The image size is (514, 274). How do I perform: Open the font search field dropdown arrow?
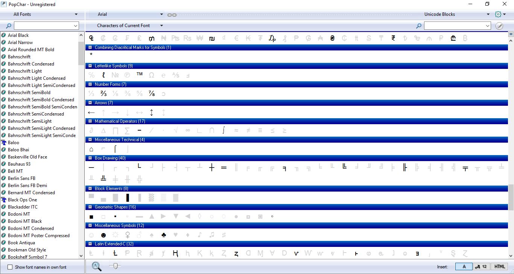tap(76, 26)
